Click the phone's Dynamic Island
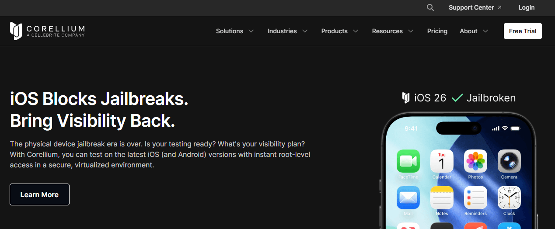This screenshot has width=555, height=229. pyautogui.click(x=458, y=128)
